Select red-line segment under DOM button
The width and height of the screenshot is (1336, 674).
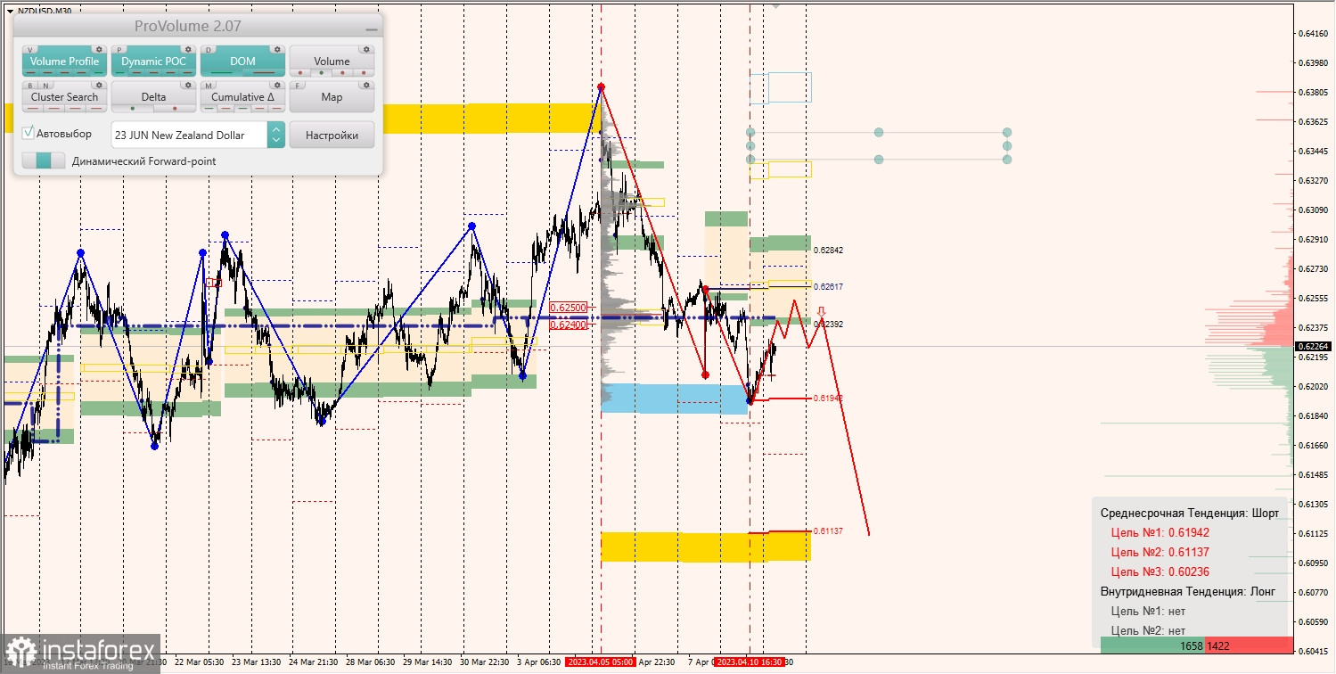coord(264,73)
